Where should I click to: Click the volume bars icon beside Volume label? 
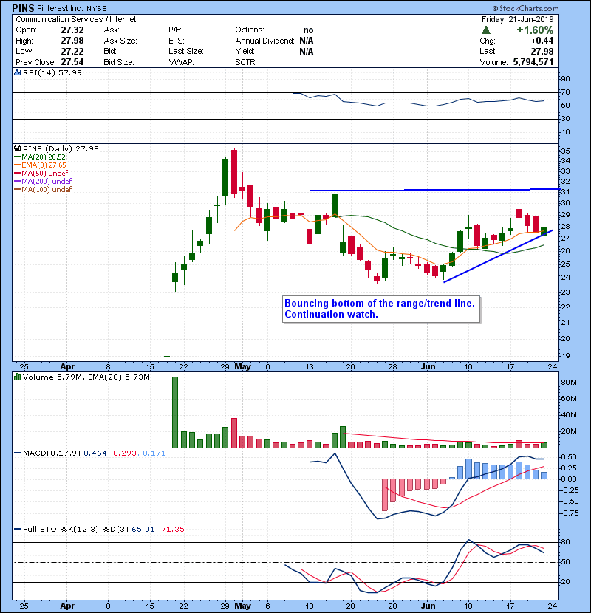tap(17, 377)
